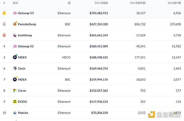This screenshot has height=121, width=184.
Task: Select Uniswap V3 trading volume value
Action: 99,13
